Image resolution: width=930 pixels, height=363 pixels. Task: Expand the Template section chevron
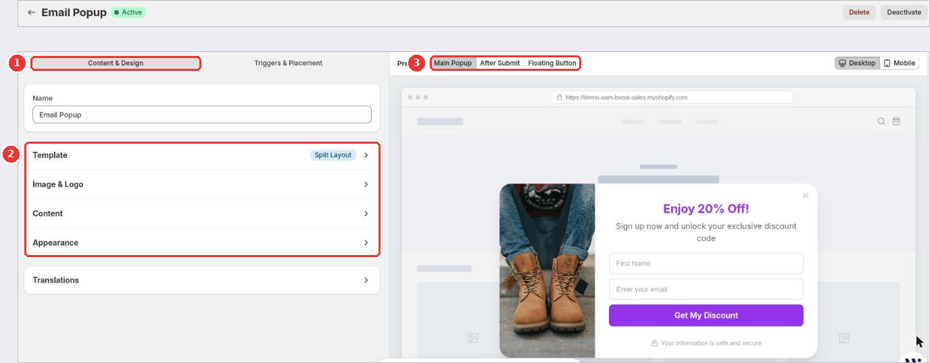click(366, 155)
